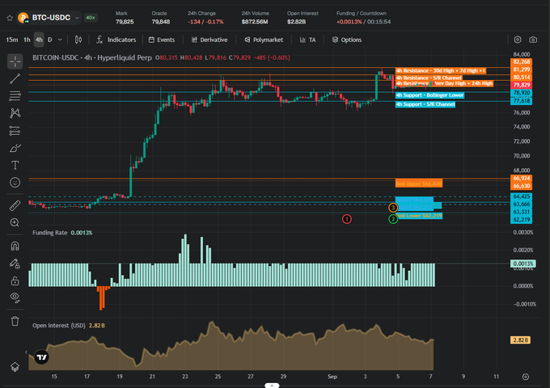Image resolution: width=550 pixels, height=388 pixels.
Task: Click the TradingView logo
Action: tap(42, 357)
